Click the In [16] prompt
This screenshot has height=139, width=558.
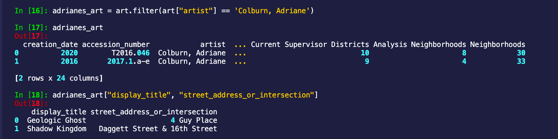pyautogui.click(x=31, y=11)
